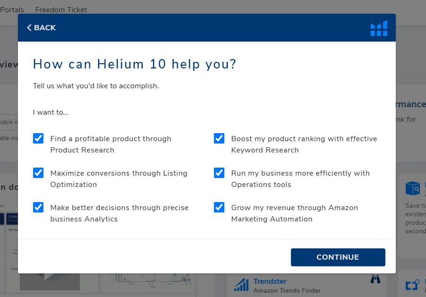Click the box with magnifier icon
This screenshot has width=426, height=297.
(413, 188)
